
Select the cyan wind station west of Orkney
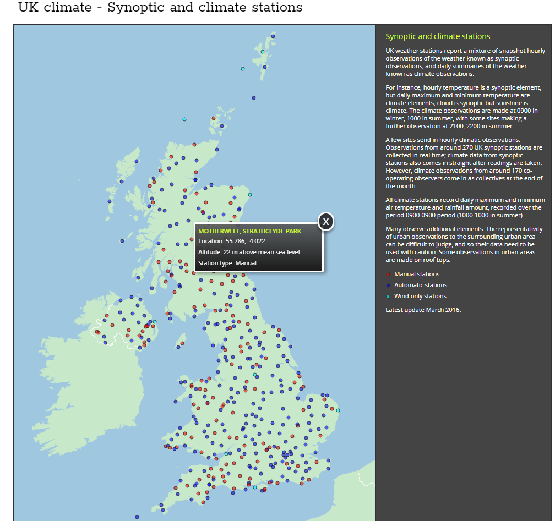(184, 119)
